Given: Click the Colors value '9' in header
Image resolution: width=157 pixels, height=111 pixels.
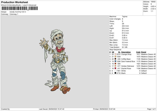Looking at the screenshot, I should click(x=151, y=4).
